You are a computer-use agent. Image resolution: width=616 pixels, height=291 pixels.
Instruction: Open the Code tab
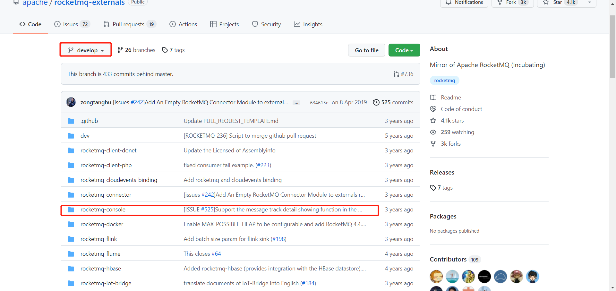click(30, 24)
